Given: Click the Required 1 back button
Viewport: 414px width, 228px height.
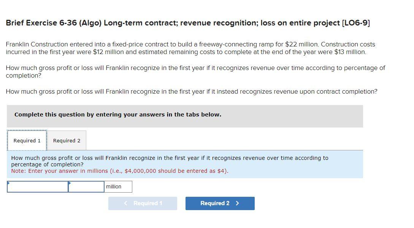Looking at the screenshot, I should 143,203.
